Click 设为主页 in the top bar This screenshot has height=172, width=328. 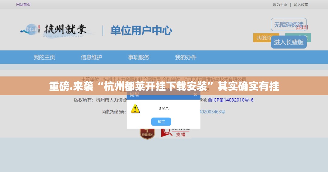click(x=280, y=5)
